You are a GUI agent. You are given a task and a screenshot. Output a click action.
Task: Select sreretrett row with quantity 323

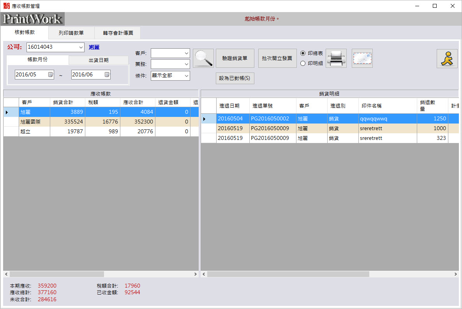[x=330, y=138]
